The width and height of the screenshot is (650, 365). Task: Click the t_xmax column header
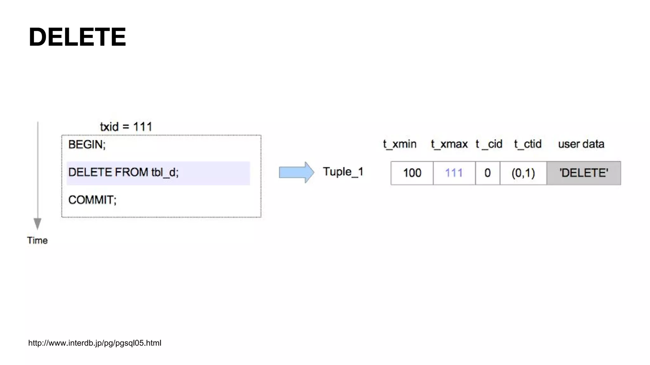449,144
